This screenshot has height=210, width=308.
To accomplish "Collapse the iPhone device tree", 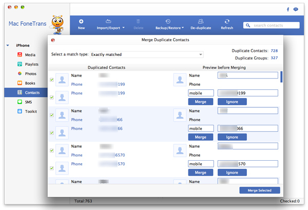I will click(8, 45).
